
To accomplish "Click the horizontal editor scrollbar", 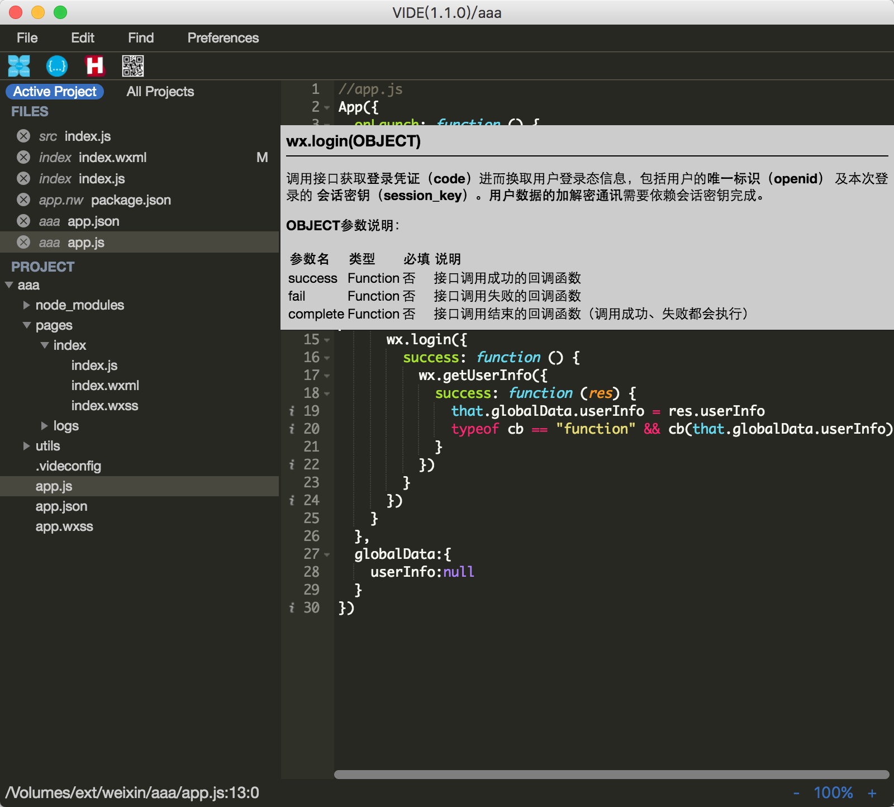I will (611, 775).
